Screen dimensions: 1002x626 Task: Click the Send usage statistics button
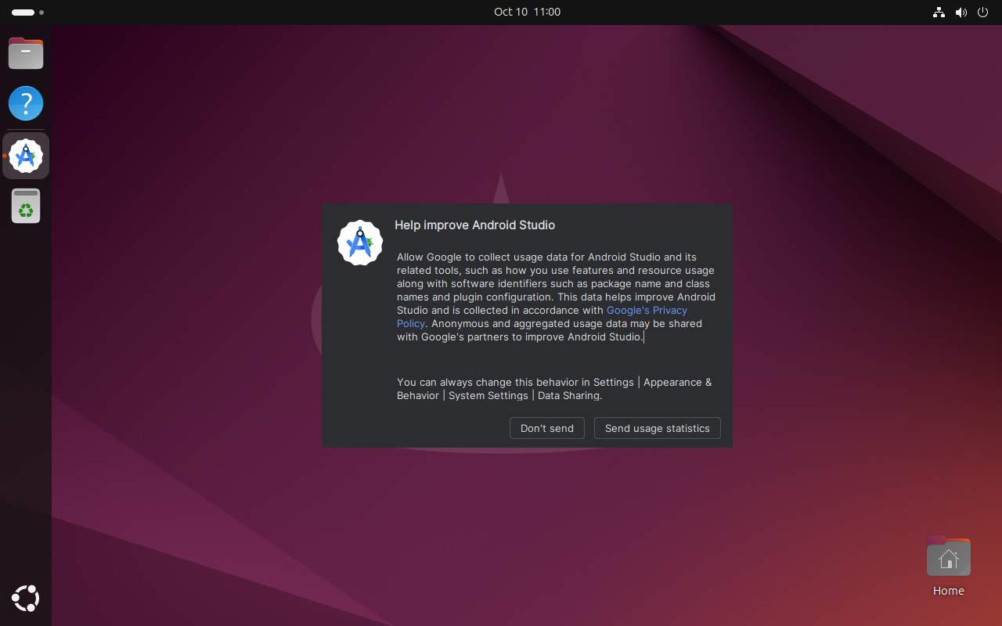(x=657, y=428)
